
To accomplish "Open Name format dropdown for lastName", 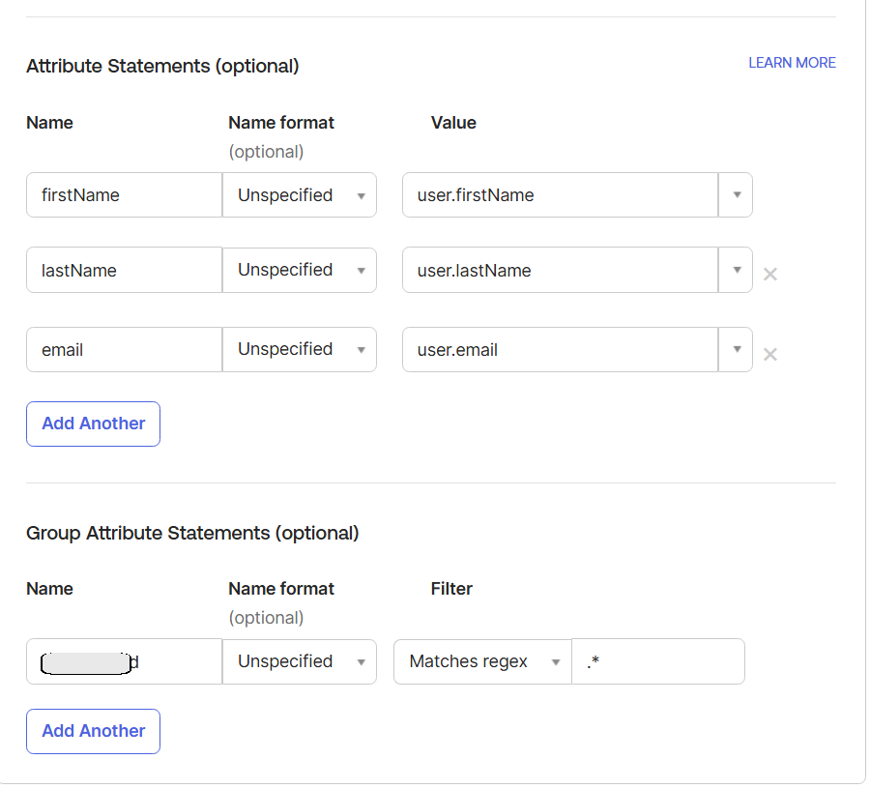I will [300, 270].
